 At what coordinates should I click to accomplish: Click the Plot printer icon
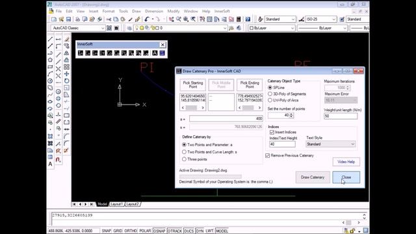tap(77, 19)
